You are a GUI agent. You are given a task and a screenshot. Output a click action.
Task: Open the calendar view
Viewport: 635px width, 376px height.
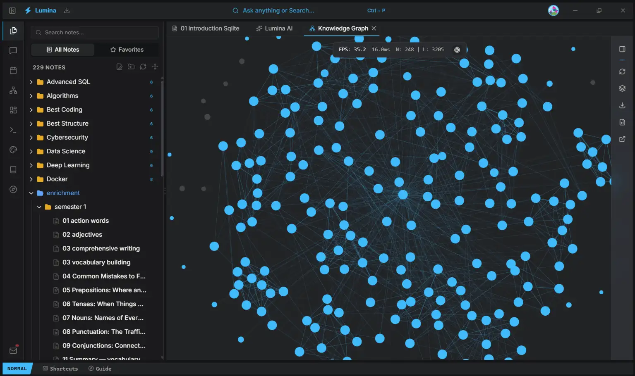(13, 70)
